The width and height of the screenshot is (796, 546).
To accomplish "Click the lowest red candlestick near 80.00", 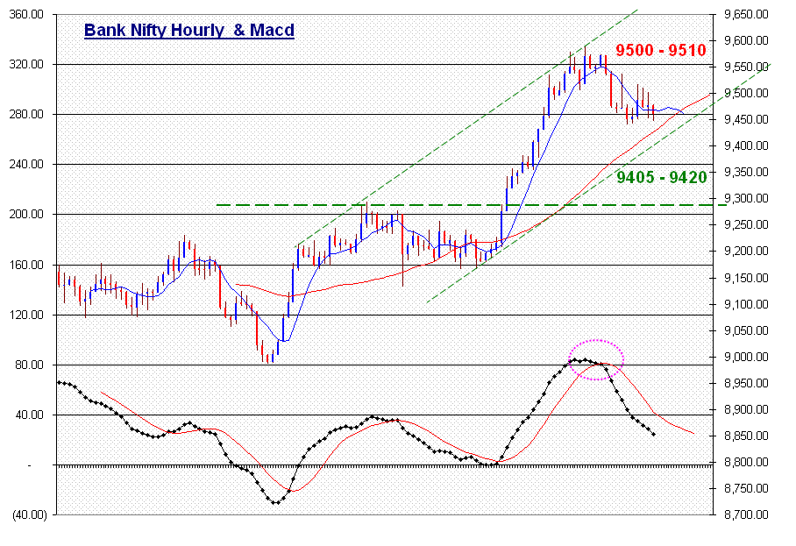I will [267, 358].
